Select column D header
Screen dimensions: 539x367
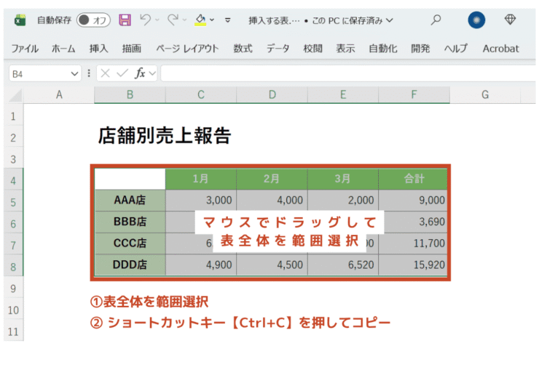272,94
